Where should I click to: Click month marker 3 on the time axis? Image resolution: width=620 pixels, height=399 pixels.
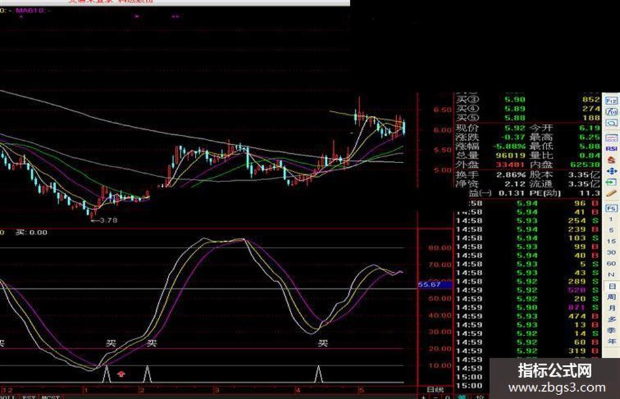(217, 390)
